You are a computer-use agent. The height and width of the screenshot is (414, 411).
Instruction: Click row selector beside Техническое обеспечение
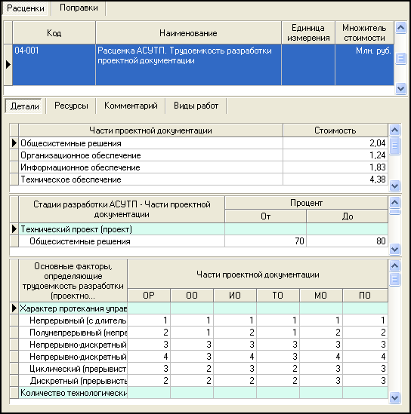pyautogui.click(x=14, y=179)
